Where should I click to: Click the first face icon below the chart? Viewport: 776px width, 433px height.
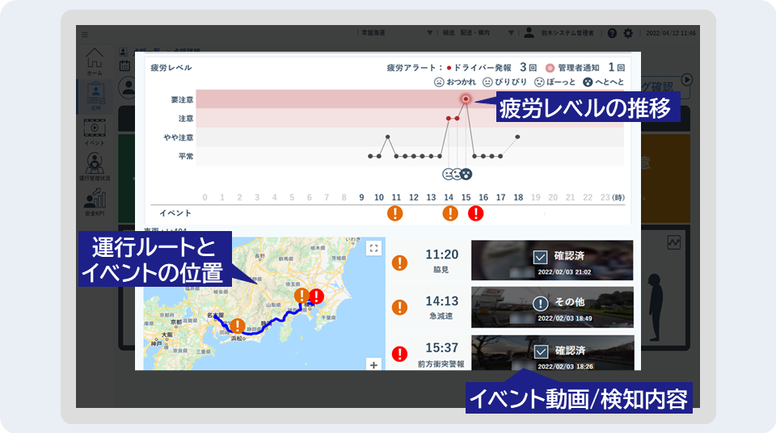coord(448,174)
